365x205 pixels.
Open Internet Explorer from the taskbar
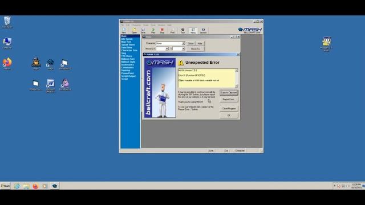[17, 186]
